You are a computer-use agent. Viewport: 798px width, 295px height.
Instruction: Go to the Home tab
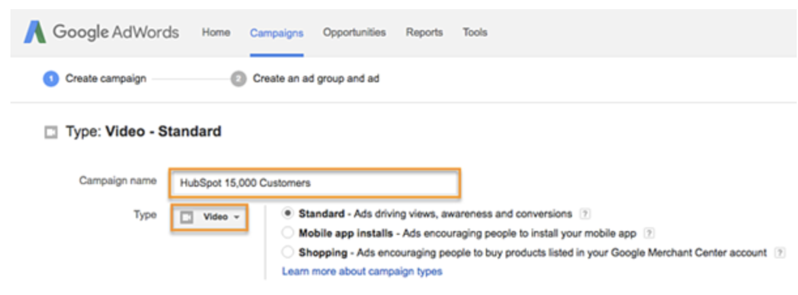215,32
